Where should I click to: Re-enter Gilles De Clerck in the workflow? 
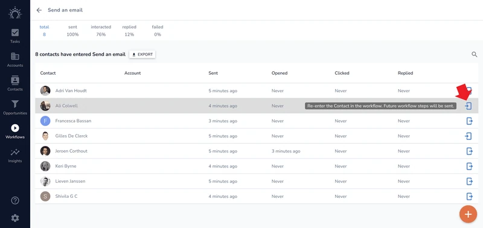(469, 136)
